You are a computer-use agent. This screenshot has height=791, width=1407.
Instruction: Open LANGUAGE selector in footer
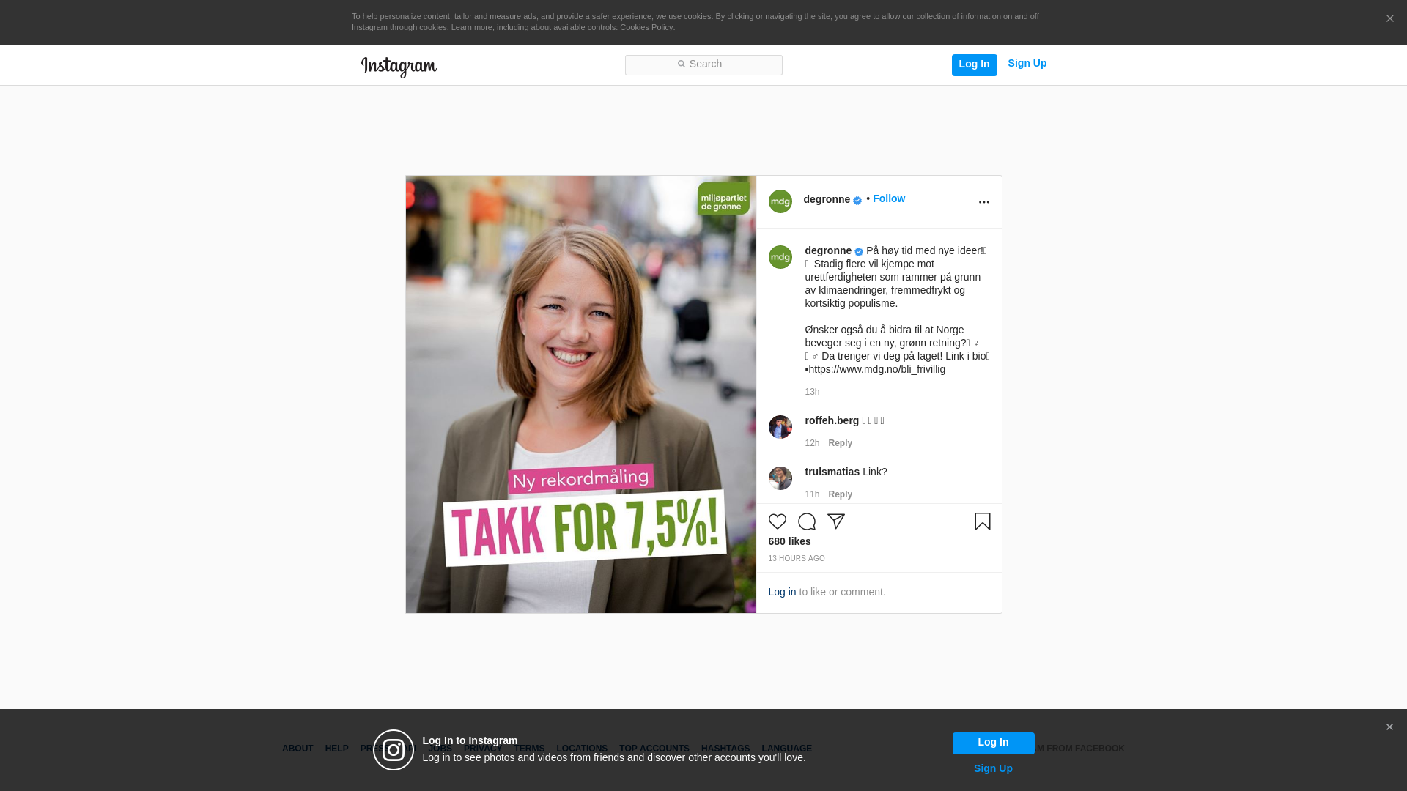click(x=786, y=749)
